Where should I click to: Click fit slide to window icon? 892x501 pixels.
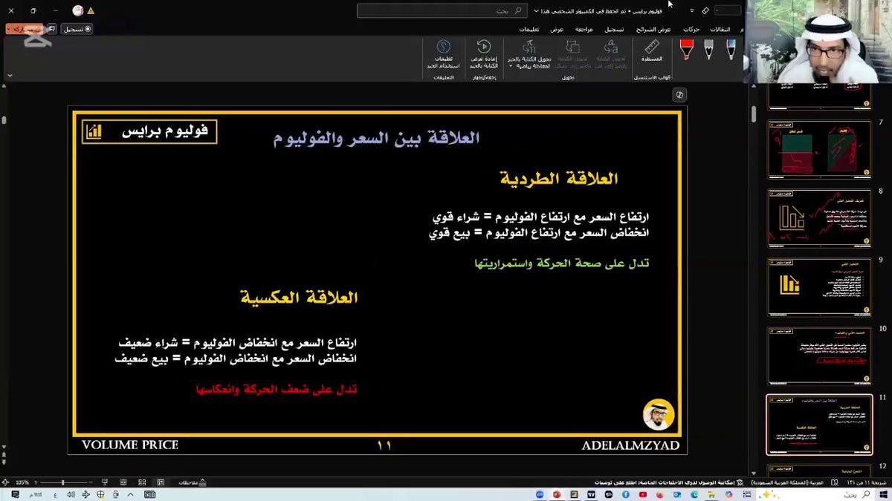pos(6,482)
